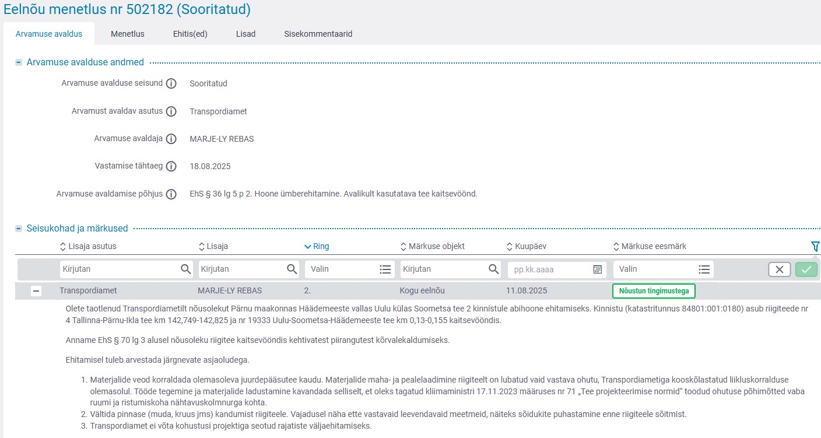Open the Ring filter Valin dropdown

[350, 269]
